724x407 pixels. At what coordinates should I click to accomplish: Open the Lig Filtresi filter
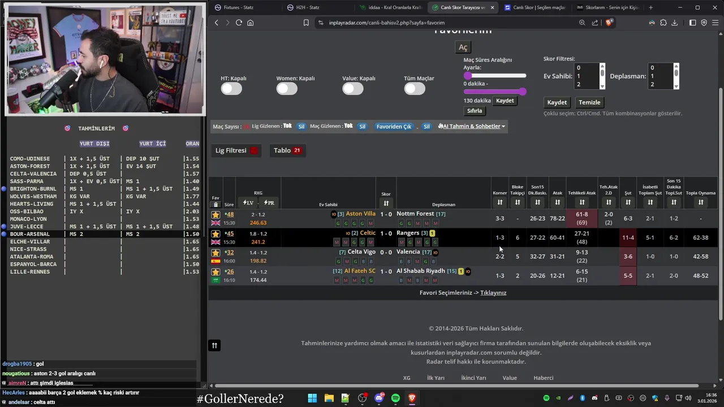point(236,150)
